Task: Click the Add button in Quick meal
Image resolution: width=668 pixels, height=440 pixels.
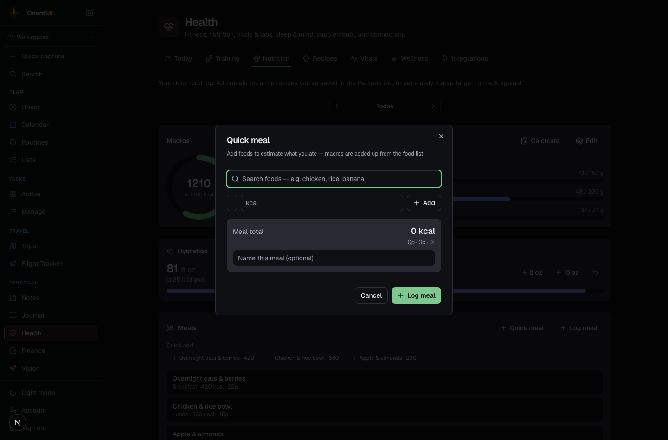Action: click(x=424, y=203)
